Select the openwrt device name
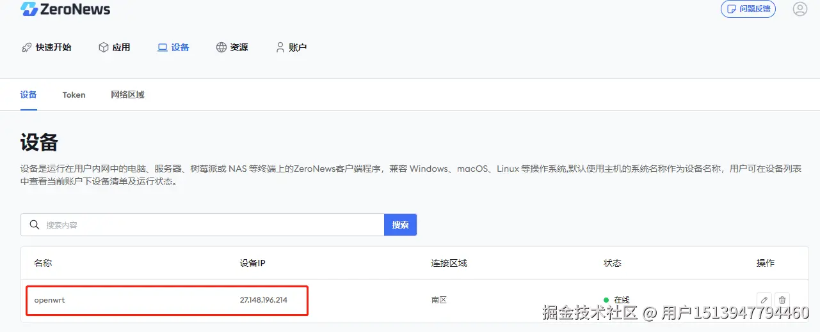 tap(50, 300)
